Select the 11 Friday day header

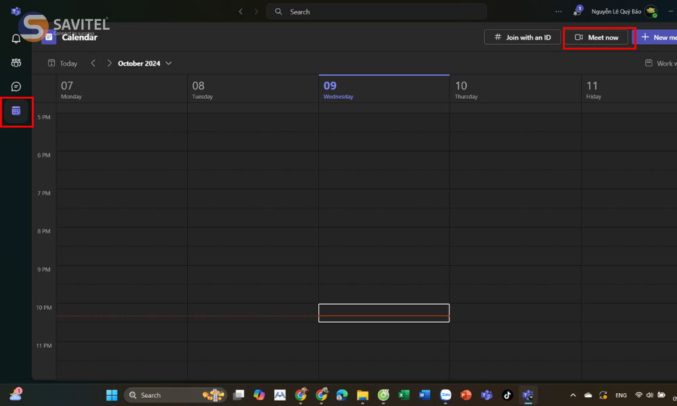629,89
